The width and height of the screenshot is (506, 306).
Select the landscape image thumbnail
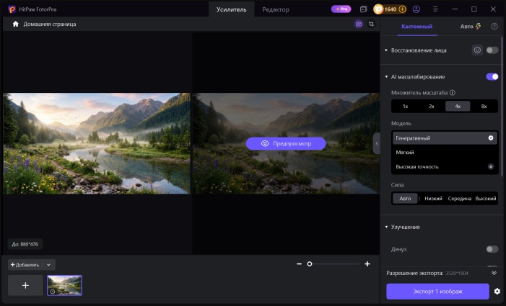pos(64,285)
